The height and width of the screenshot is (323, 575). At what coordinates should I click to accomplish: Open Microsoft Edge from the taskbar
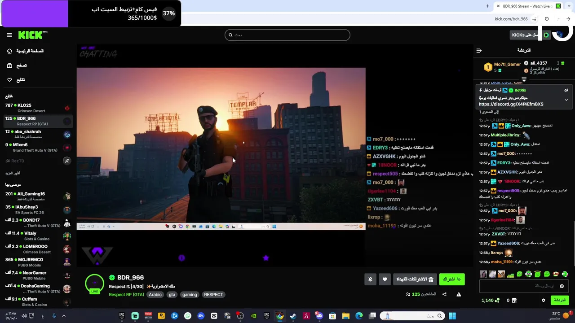[359, 316]
